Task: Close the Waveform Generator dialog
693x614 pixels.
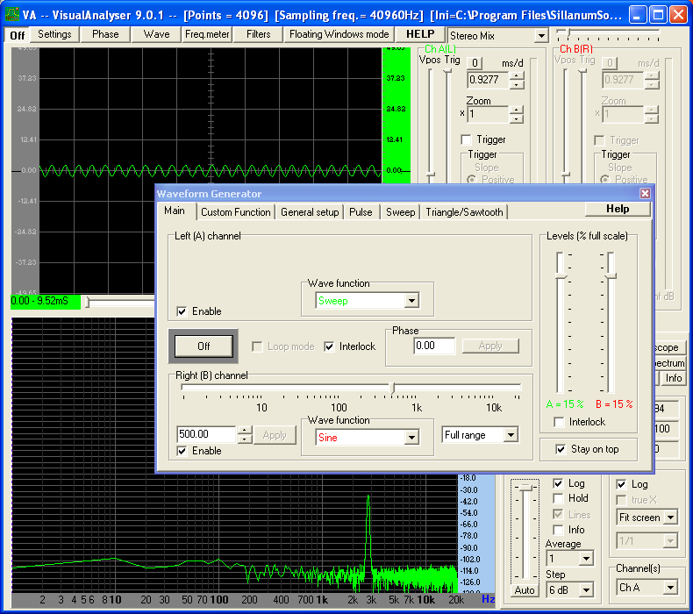Action: (645, 193)
